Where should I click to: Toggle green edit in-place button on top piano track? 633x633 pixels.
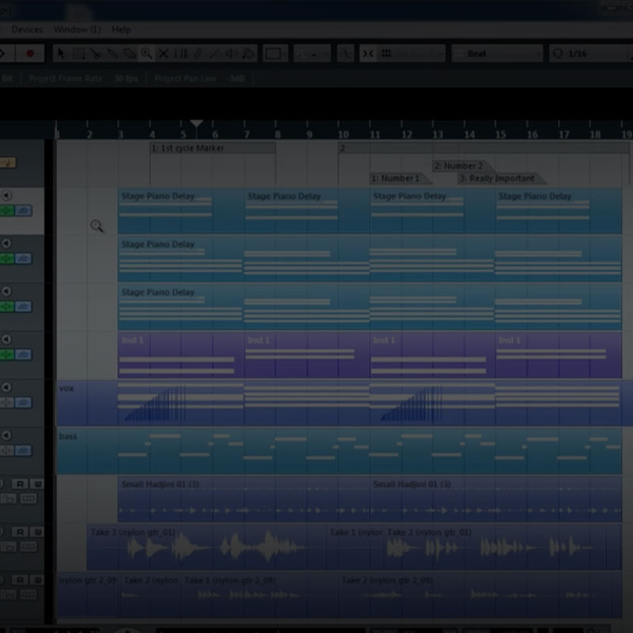point(6,210)
